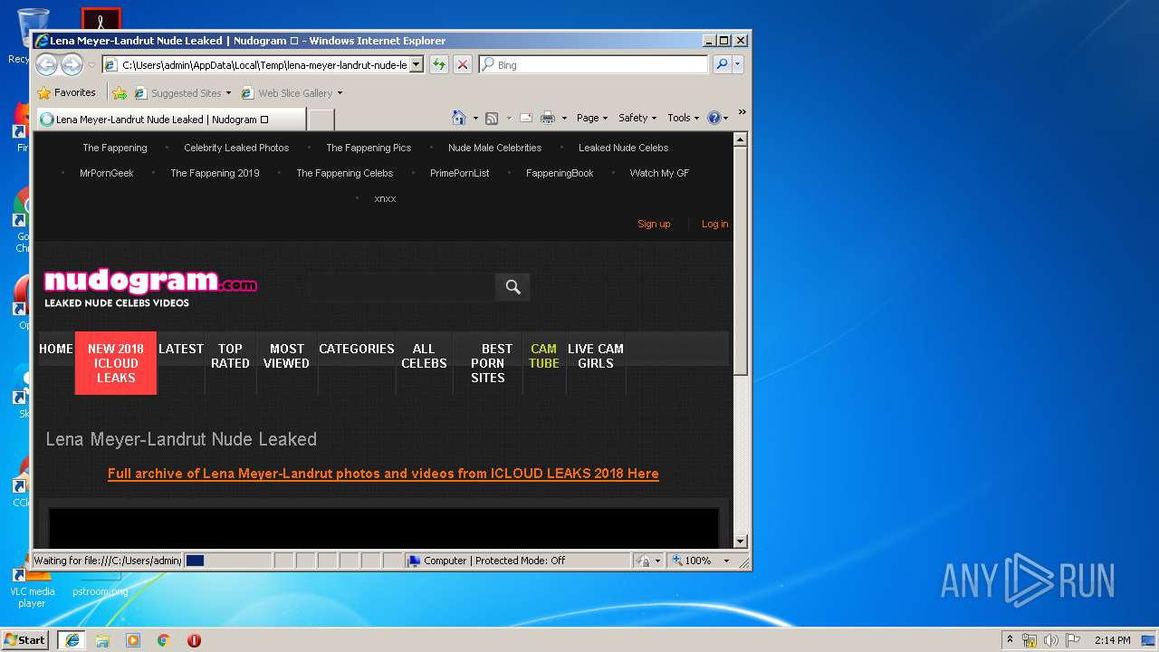Viewport: 1159px width, 652px height.
Task: Open the recent pages dropdown beside Forward
Action: (91, 65)
